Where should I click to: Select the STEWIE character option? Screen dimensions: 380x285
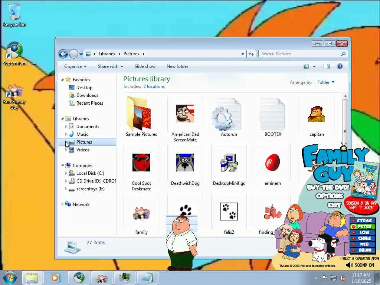(x=362, y=220)
